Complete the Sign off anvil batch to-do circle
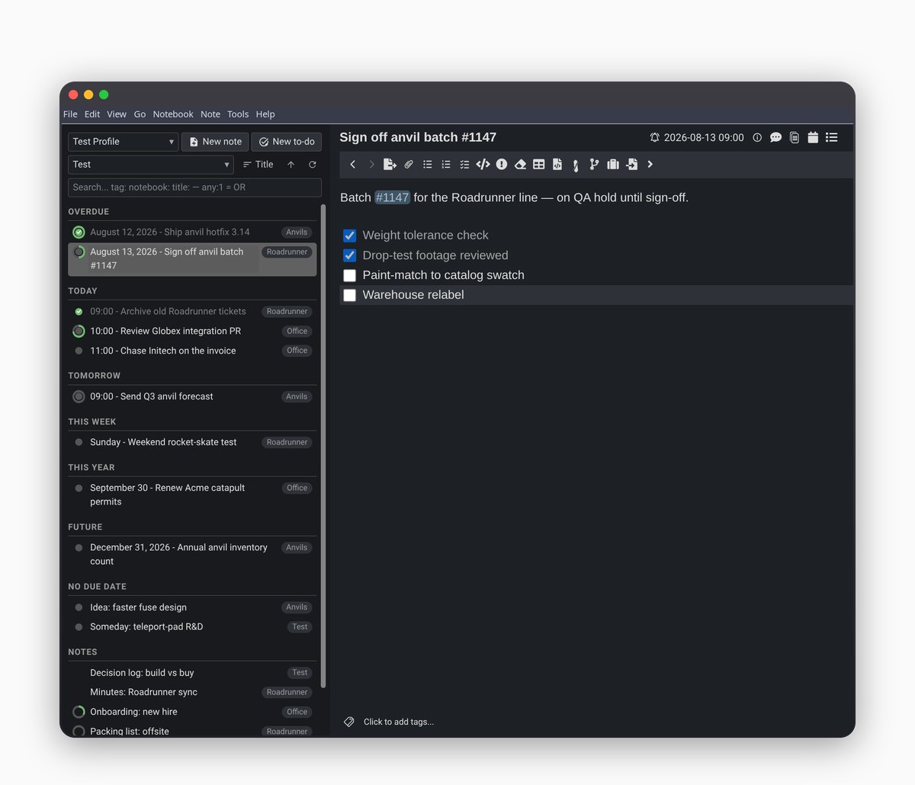915x785 pixels. 79,252
